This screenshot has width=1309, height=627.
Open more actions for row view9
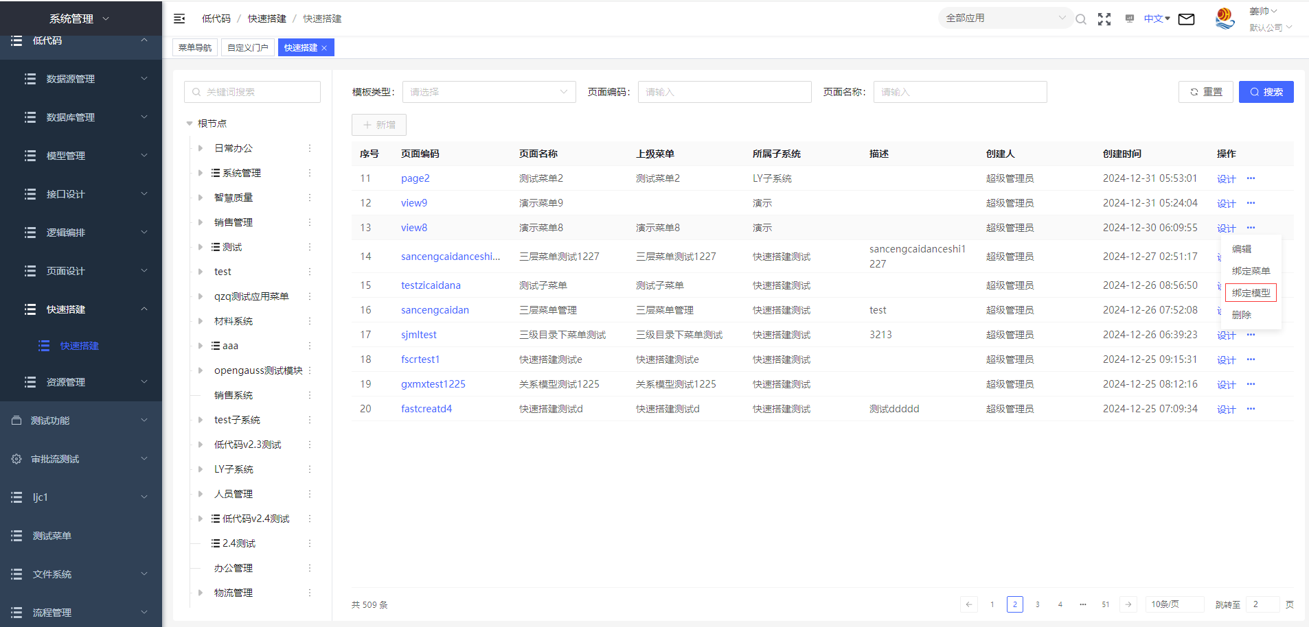point(1251,203)
